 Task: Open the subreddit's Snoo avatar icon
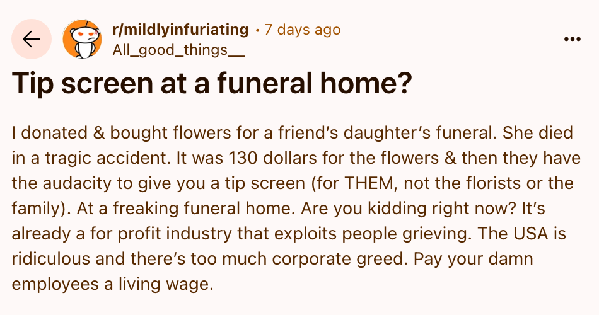82,39
